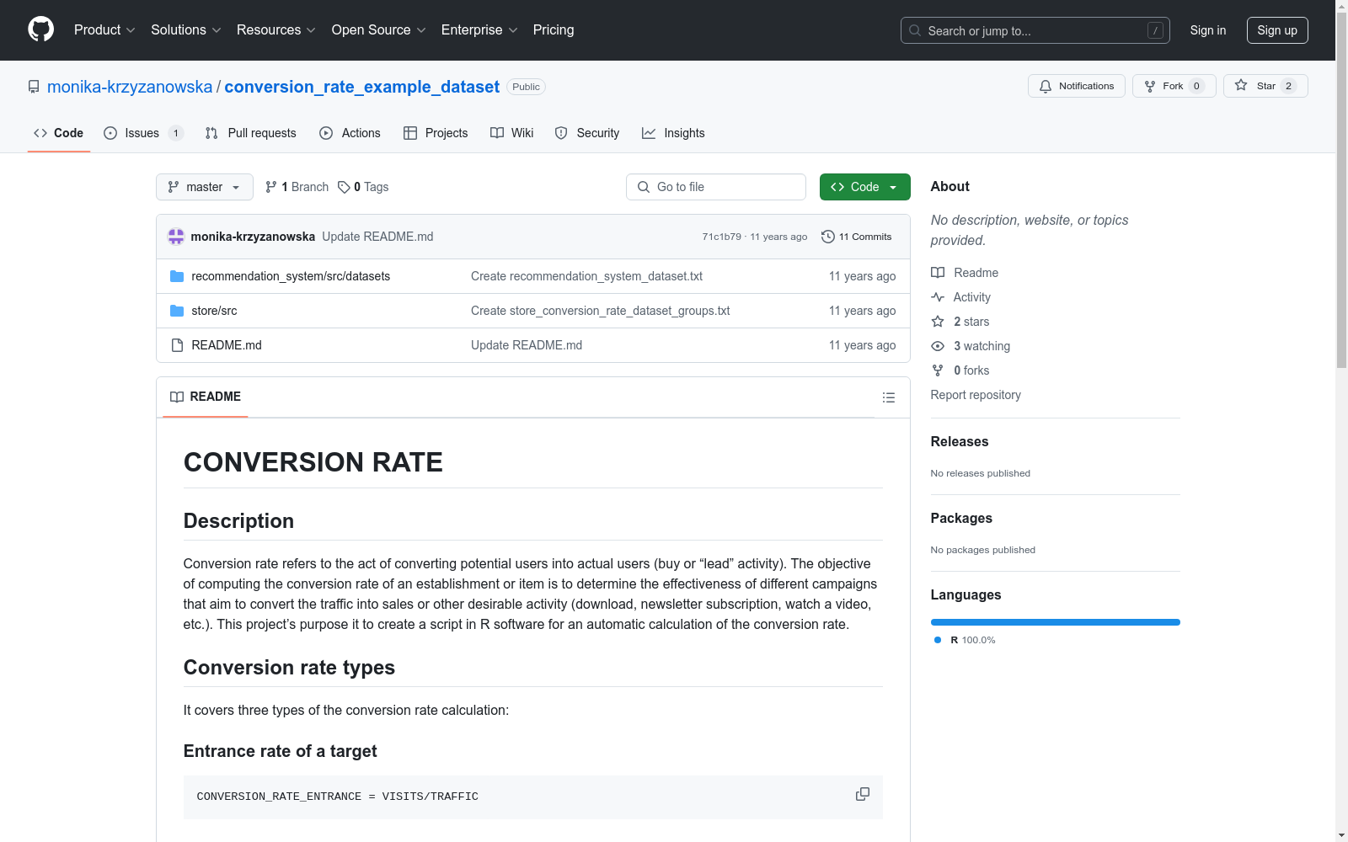Open the 0 forks link

tap(960, 370)
